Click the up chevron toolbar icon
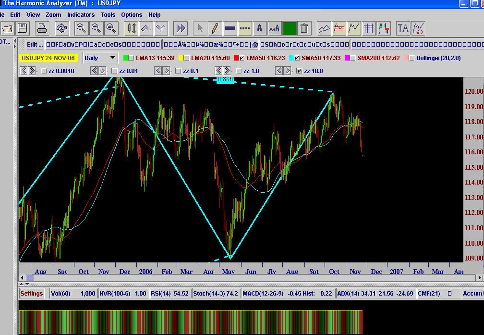Viewport: 484px width, 335px height. pos(146,29)
